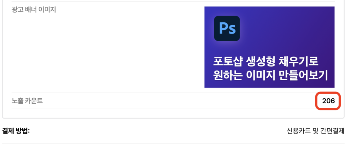The width and height of the screenshot is (347, 144).
Task: Select the exposure count value 206
Action: click(x=328, y=101)
